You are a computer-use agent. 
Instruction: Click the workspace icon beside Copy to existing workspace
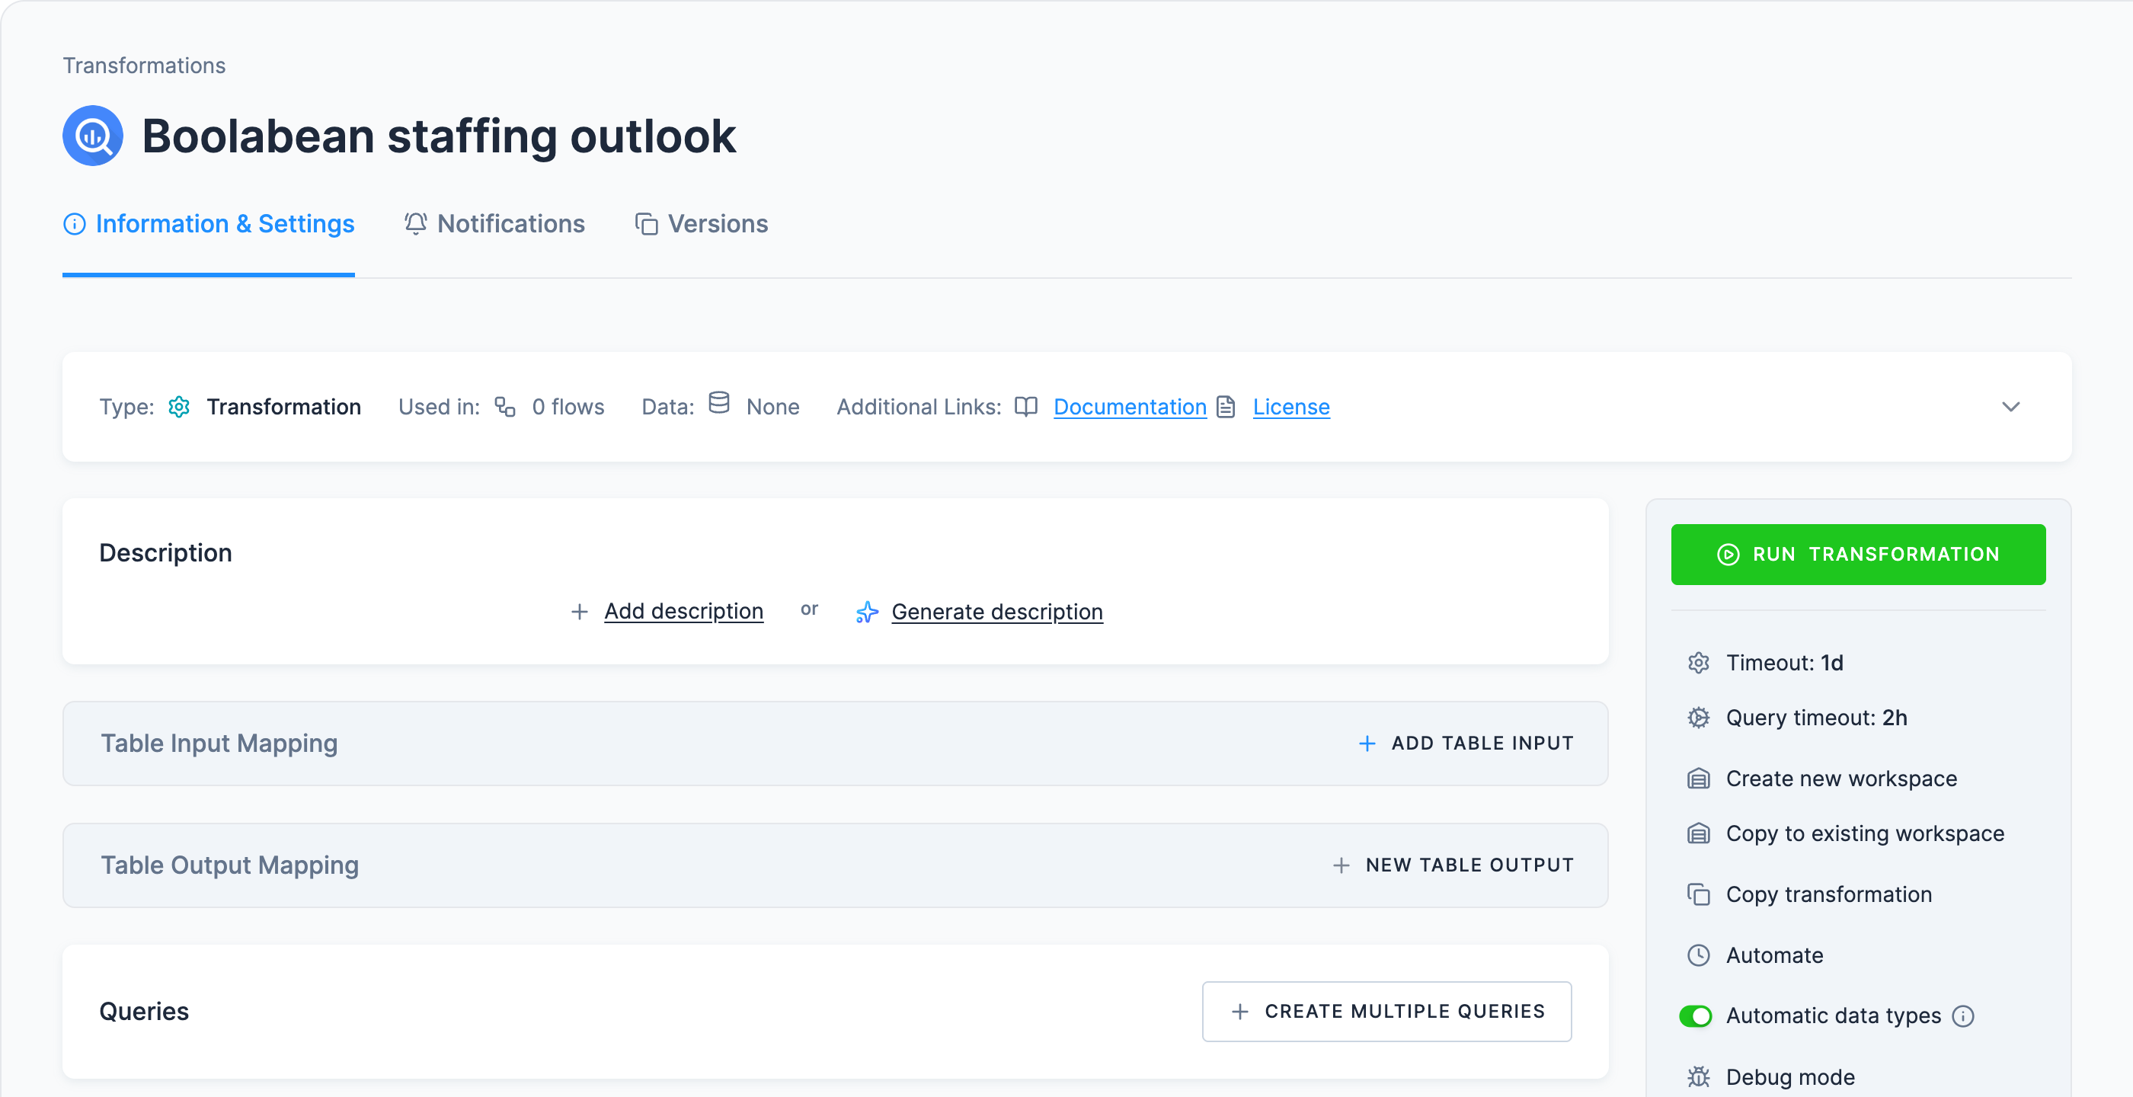click(x=1698, y=833)
